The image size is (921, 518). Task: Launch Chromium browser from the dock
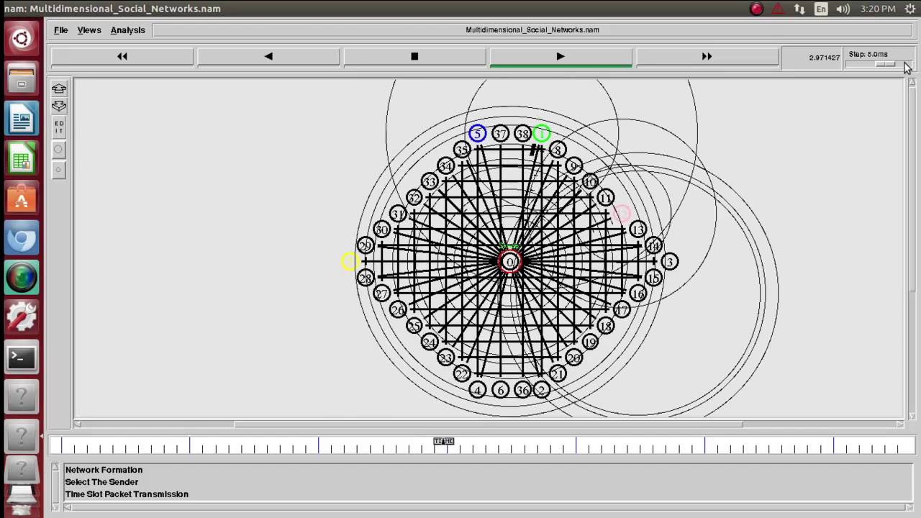point(22,238)
